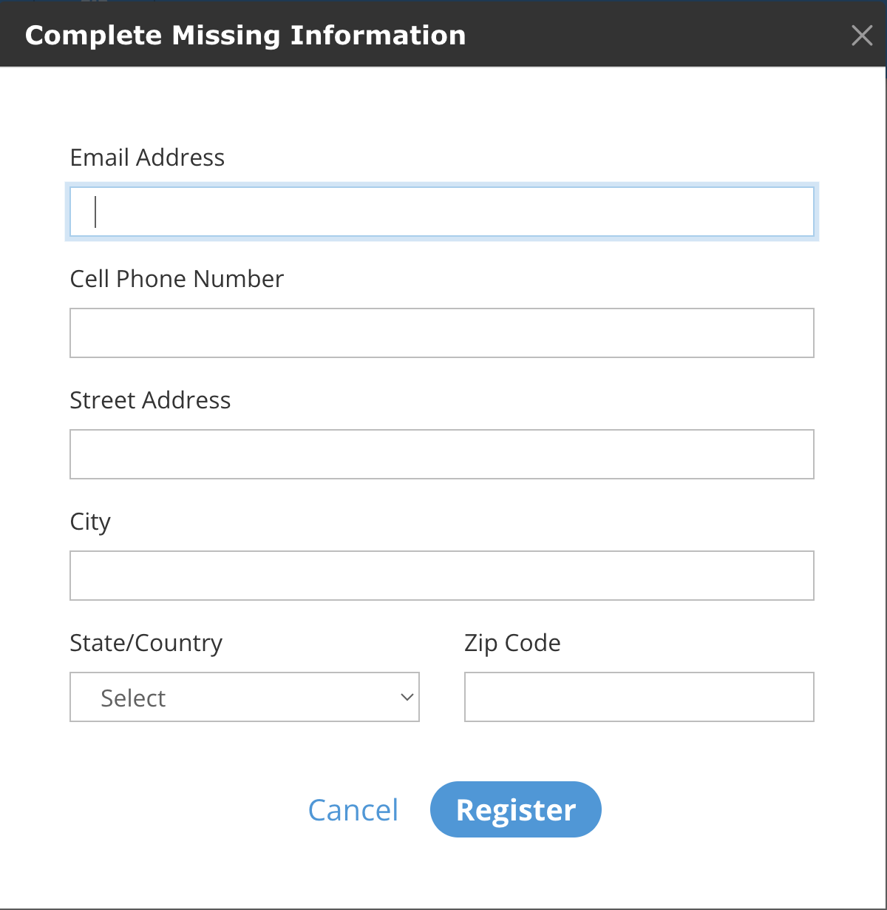The image size is (887, 910).
Task: Cancel the registration form
Action: 353,810
